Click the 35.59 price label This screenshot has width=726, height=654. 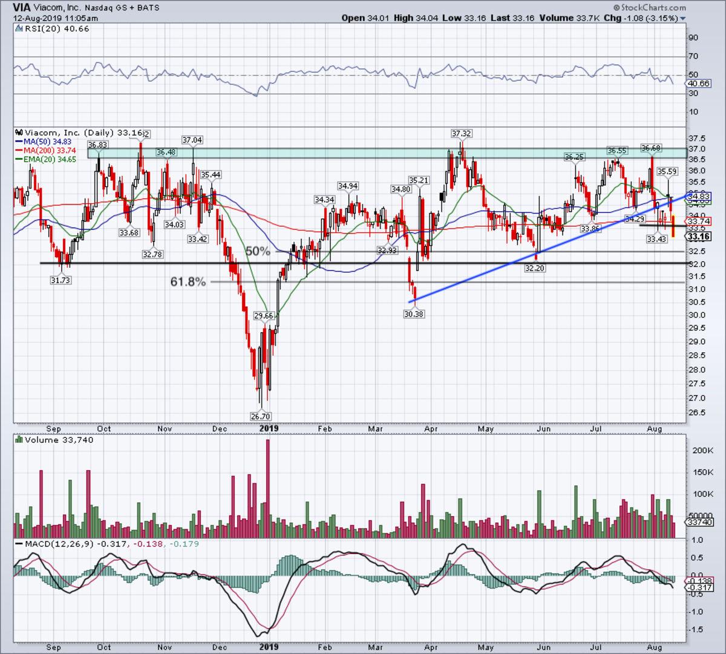pyautogui.click(x=667, y=172)
